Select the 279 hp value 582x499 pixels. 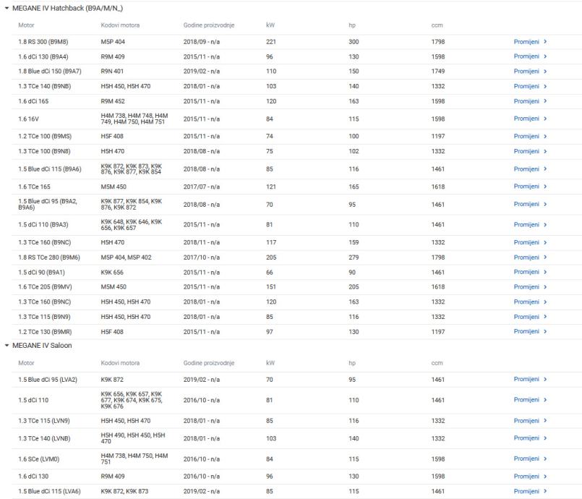coord(354,257)
